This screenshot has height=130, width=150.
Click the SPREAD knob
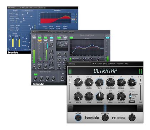pos(121,82)
